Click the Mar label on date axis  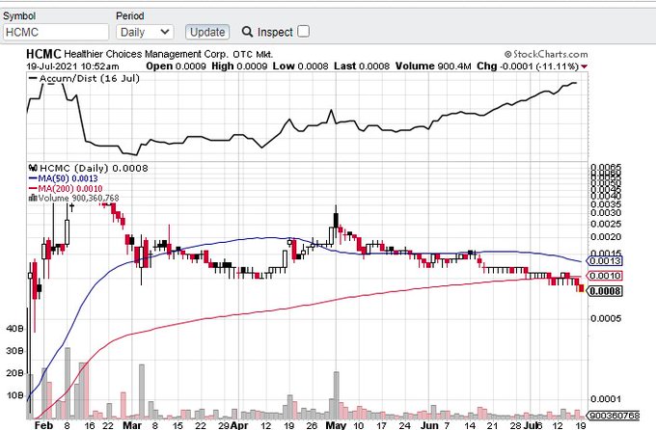(x=132, y=425)
